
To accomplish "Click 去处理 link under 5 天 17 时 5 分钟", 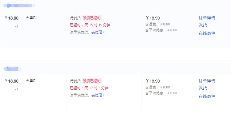I will click(x=97, y=95).
